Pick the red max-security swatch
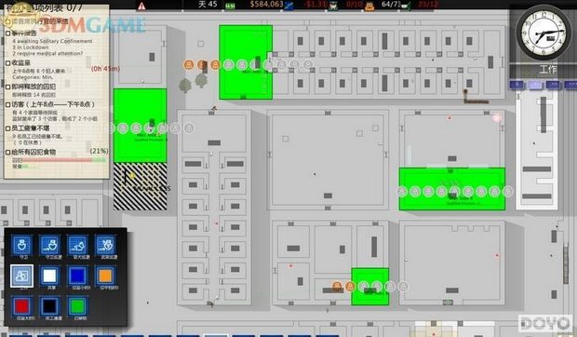 (22, 306)
